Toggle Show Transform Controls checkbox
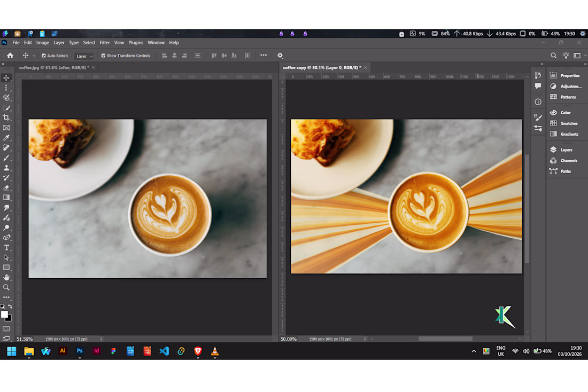 point(103,56)
